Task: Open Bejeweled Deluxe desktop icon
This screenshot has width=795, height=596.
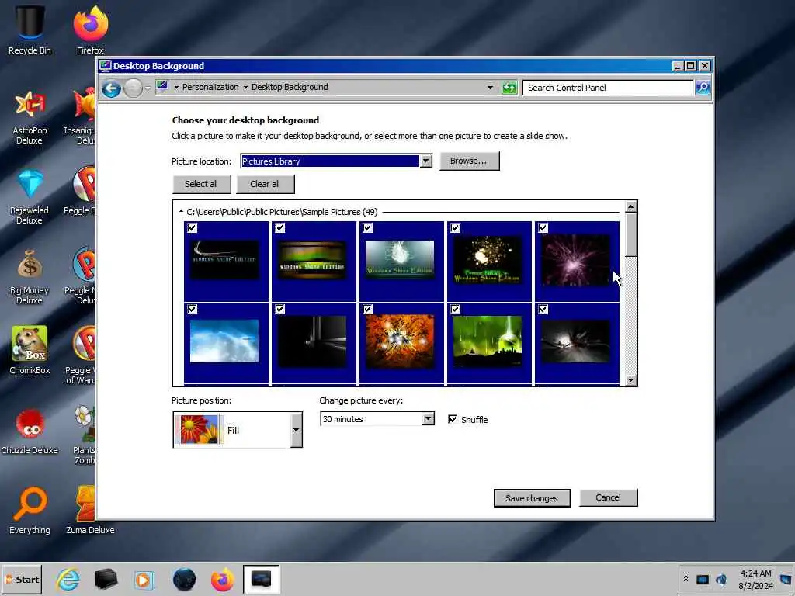Action: pos(30,197)
